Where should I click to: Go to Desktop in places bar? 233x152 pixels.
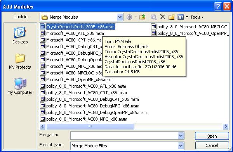coord(20,35)
